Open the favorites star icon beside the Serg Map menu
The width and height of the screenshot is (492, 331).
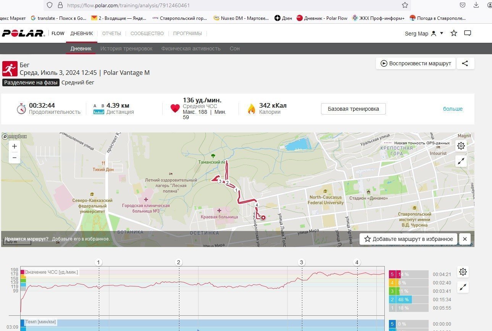[x=454, y=33]
